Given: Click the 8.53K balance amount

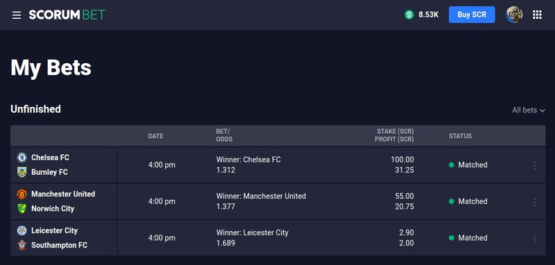Looking at the screenshot, I should pyautogui.click(x=429, y=15).
